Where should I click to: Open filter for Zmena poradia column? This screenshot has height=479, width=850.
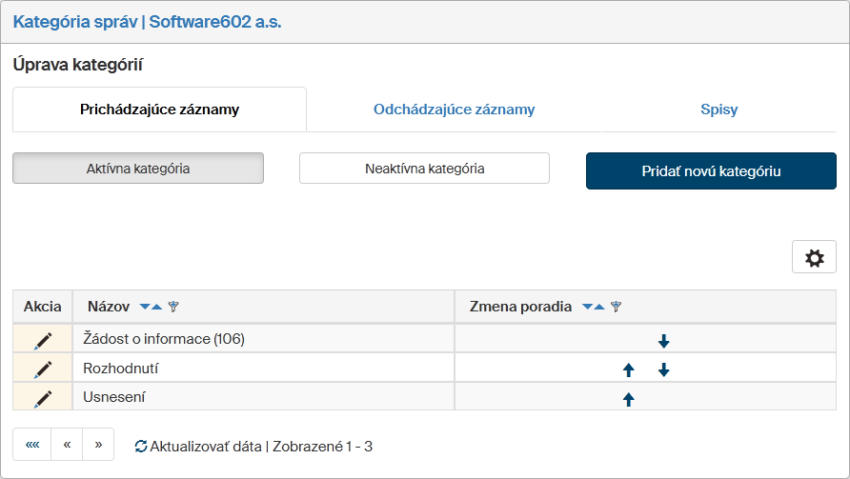coord(616,307)
